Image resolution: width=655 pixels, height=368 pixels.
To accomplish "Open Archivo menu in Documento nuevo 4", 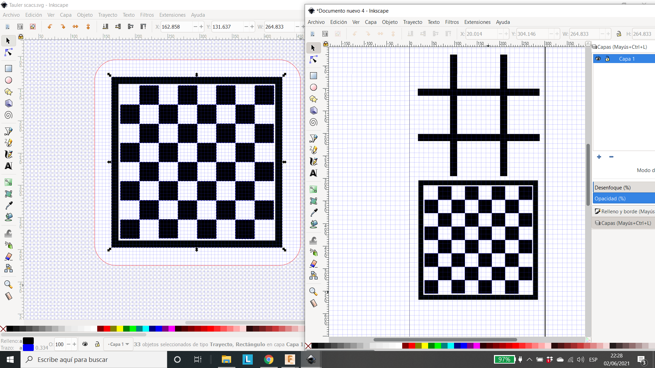I will [x=316, y=22].
